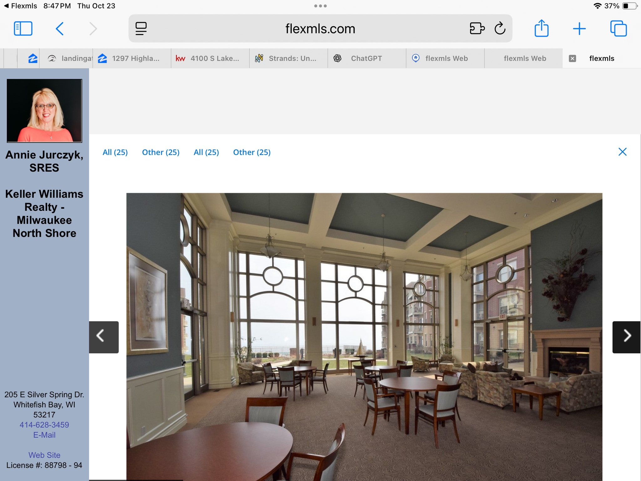
Task: Close the active flexmls tab
Action: pyautogui.click(x=573, y=58)
